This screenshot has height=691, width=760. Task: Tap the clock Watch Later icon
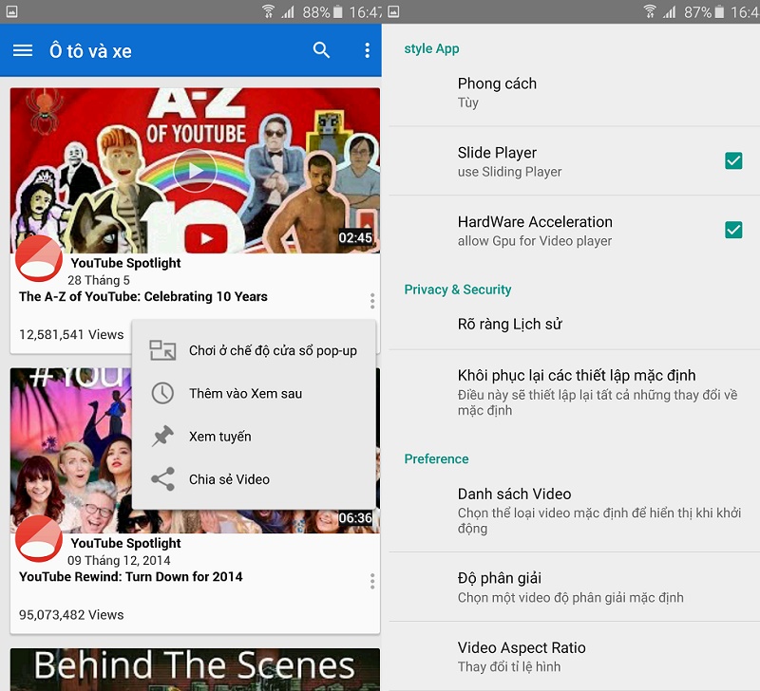[162, 393]
